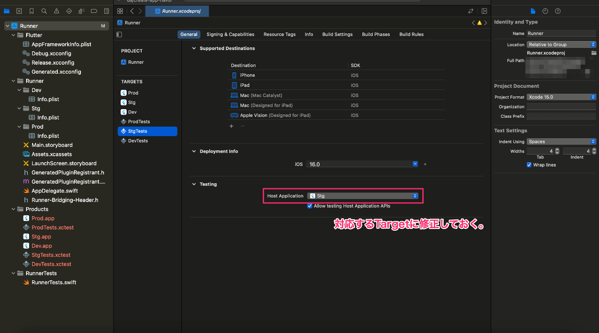The image size is (599, 333).
Task: Open the related items grid icon
Action: [120, 11]
